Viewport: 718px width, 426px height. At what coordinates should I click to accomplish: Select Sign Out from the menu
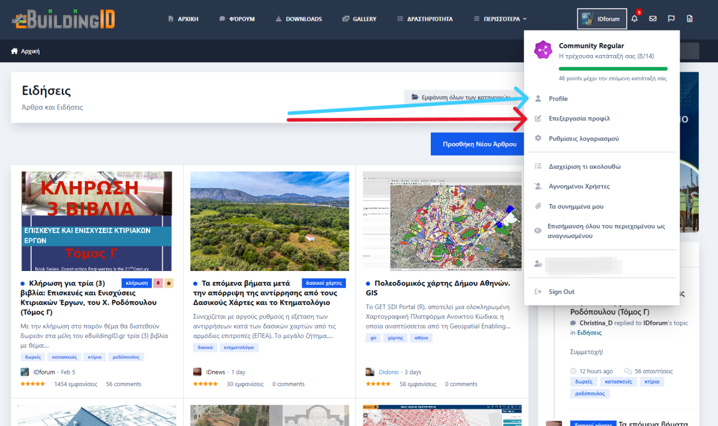point(561,292)
